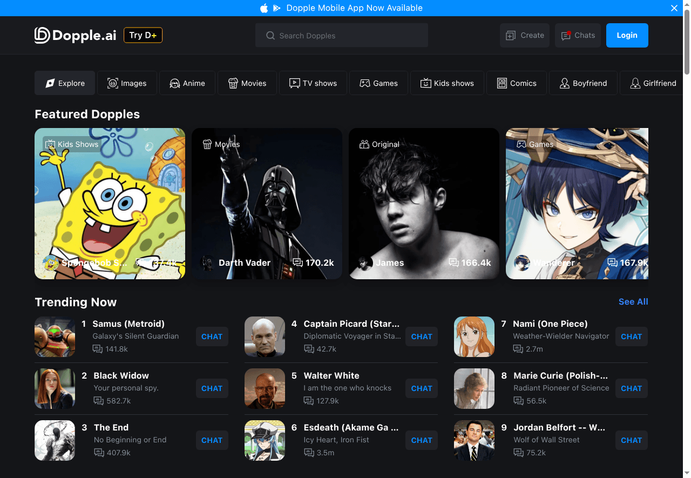Viewport: 691px width, 478px height.
Task: Open the Movies category tab
Action: tap(247, 83)
